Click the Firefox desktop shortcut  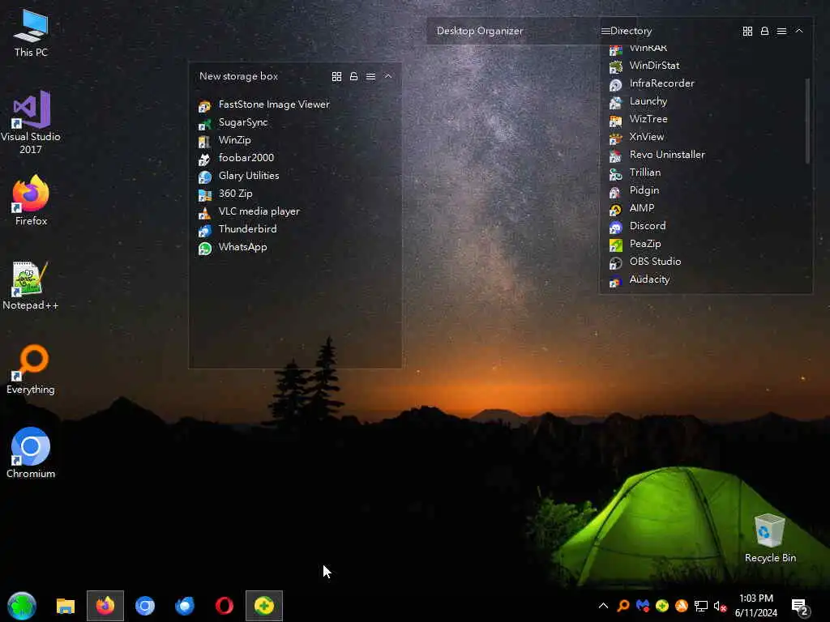coord(31,201)
